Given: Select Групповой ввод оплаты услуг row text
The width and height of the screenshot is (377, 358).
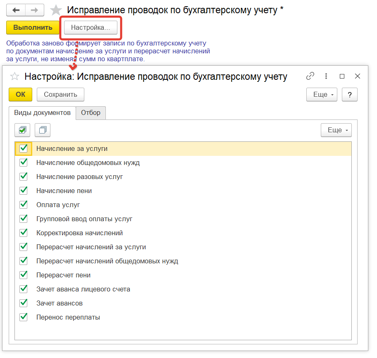Looking at the screenshot, I should pyautogui.click(x=84, y=219).
